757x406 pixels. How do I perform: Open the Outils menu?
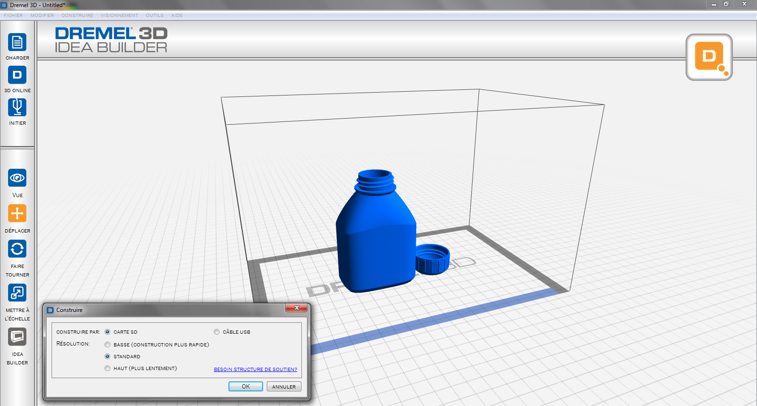coord(155,16)
